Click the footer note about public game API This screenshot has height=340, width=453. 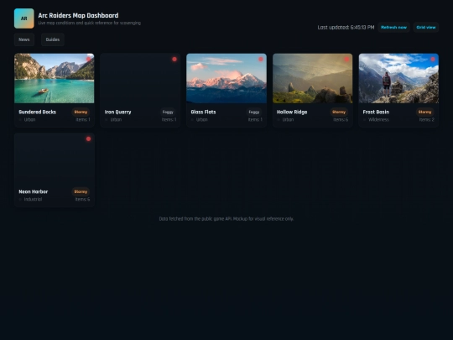tap(226, 219)
